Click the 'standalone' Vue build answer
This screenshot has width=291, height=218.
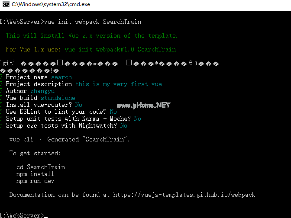click(58, 98)
